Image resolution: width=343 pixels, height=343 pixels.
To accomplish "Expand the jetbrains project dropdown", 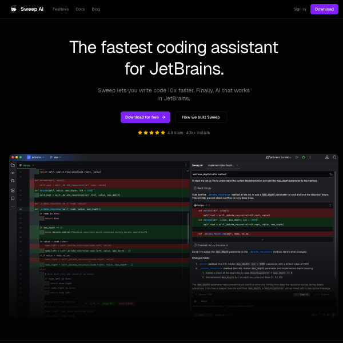I will point(35,157).
